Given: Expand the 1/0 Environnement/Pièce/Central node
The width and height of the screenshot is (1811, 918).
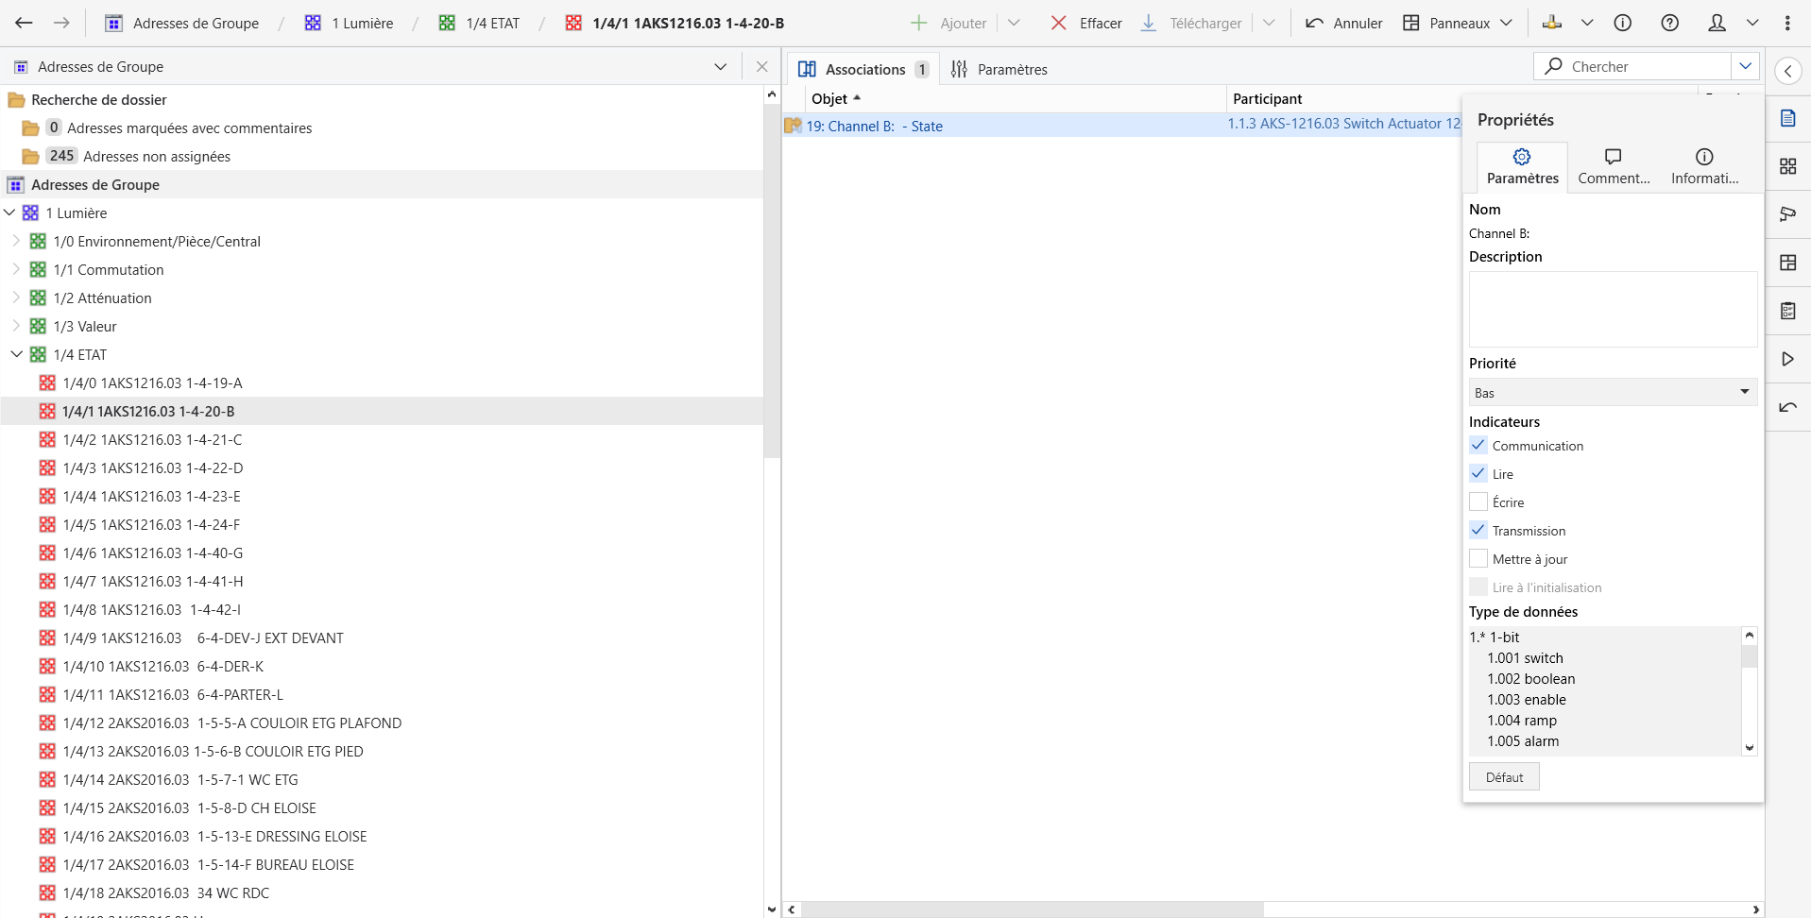Looking at the screenshot, I should (16, 241).
